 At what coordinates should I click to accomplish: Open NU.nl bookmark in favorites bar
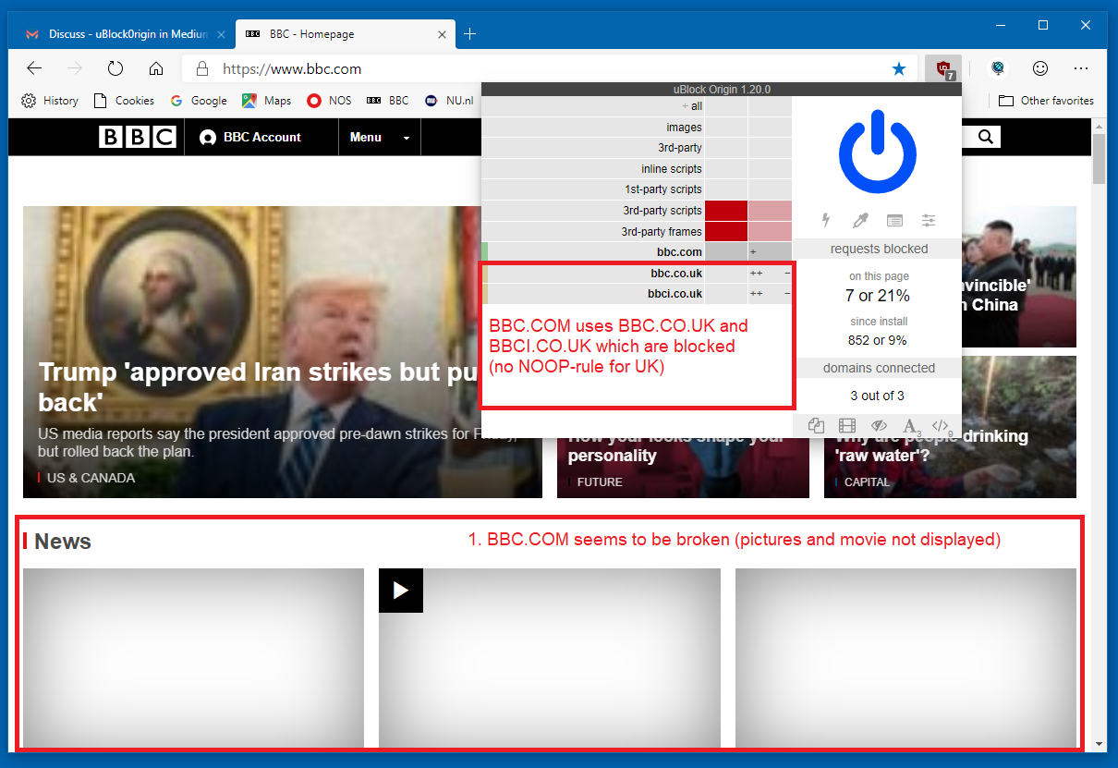(449, 101)
